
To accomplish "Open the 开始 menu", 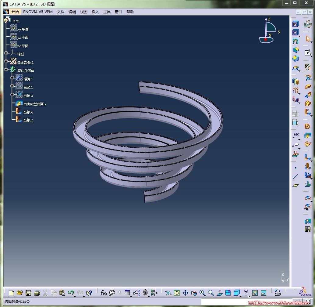I will (15, 12).
